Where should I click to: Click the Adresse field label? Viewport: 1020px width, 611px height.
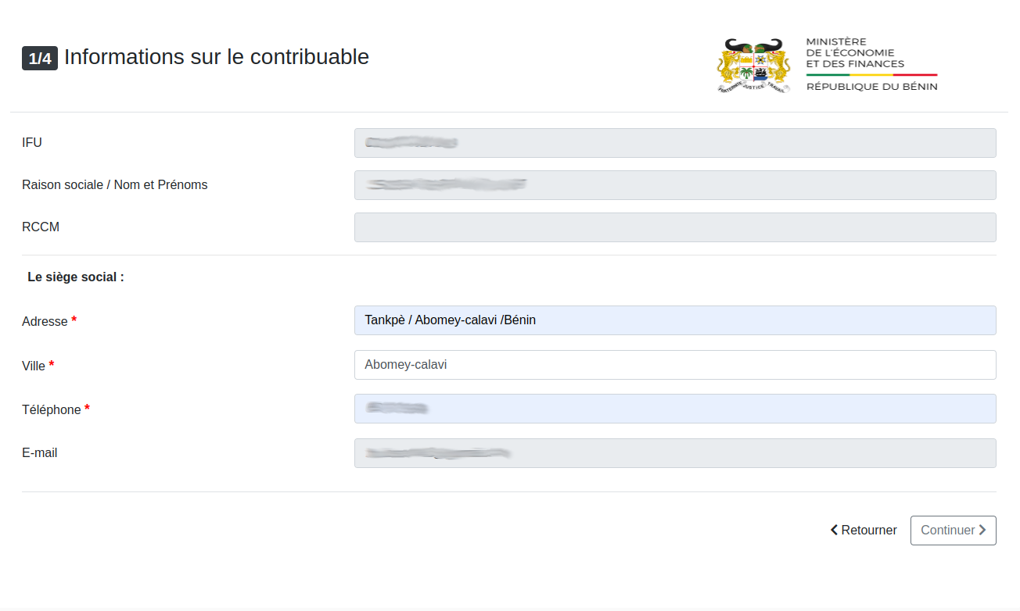coord(45,322)
